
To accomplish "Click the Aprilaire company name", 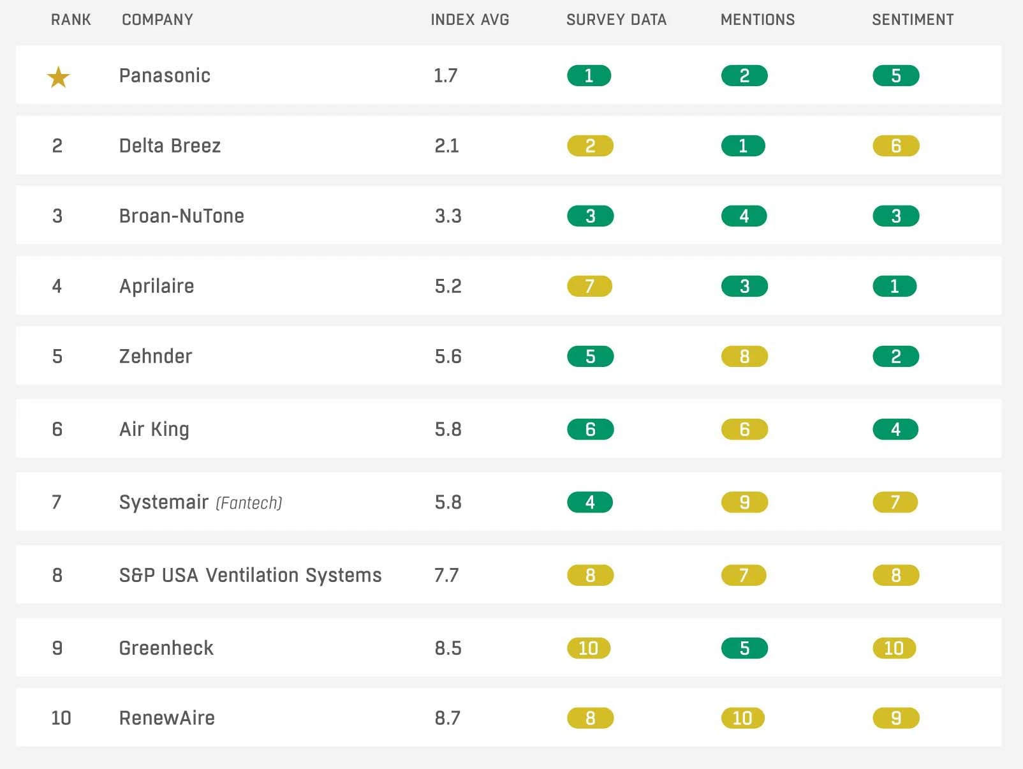I will 157,286.
